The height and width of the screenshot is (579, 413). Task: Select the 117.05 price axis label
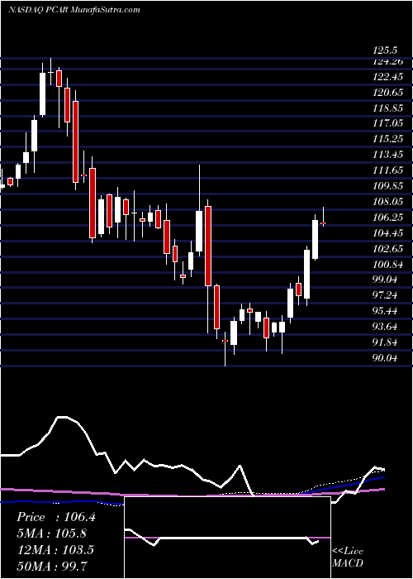click(x=388, y=124)
